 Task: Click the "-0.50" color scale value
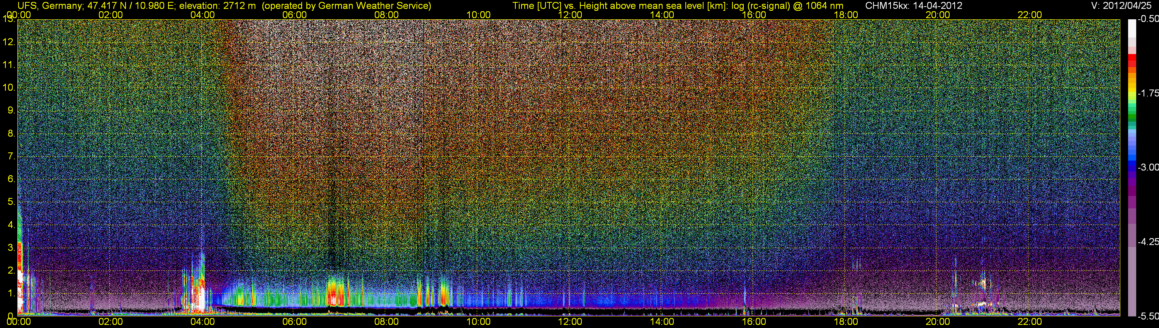(x=1148, y=20)
